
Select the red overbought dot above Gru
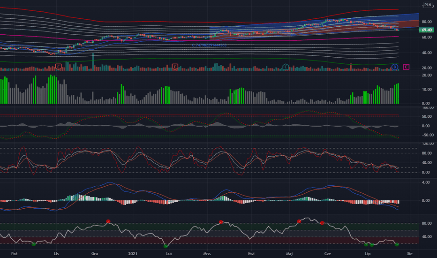(x=108, y=222)
